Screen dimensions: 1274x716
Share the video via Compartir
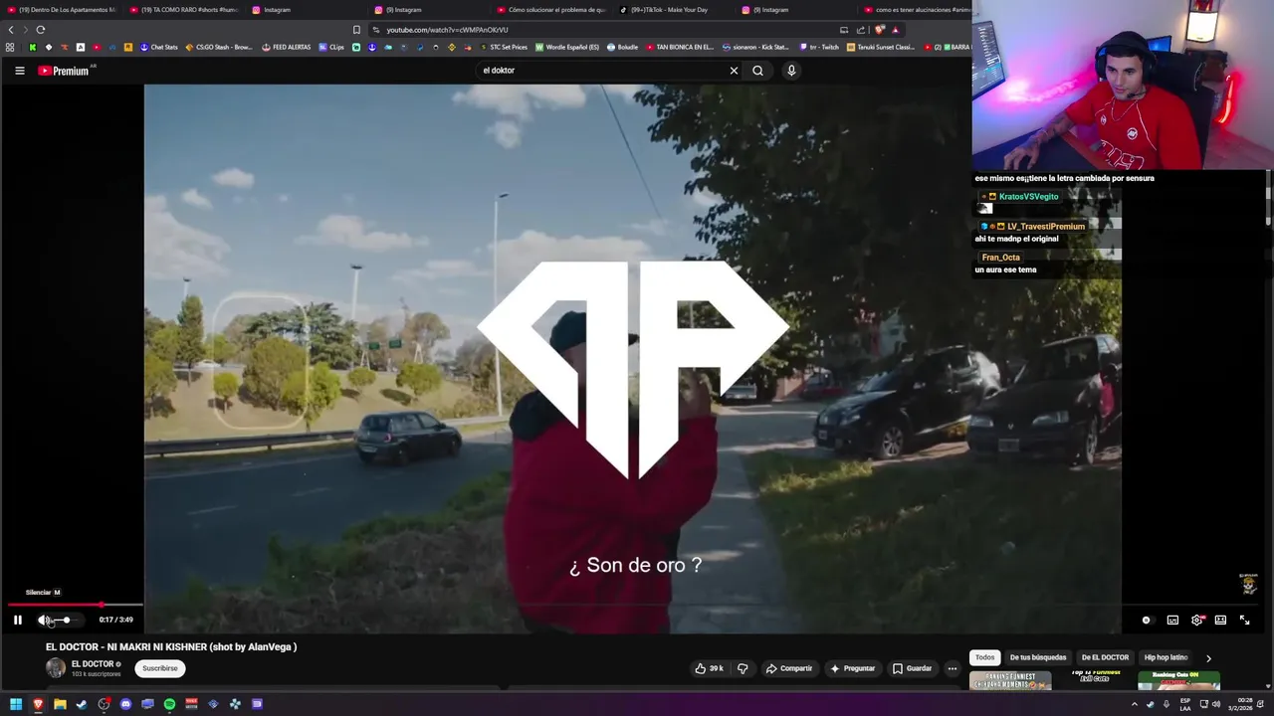(789, 668)
